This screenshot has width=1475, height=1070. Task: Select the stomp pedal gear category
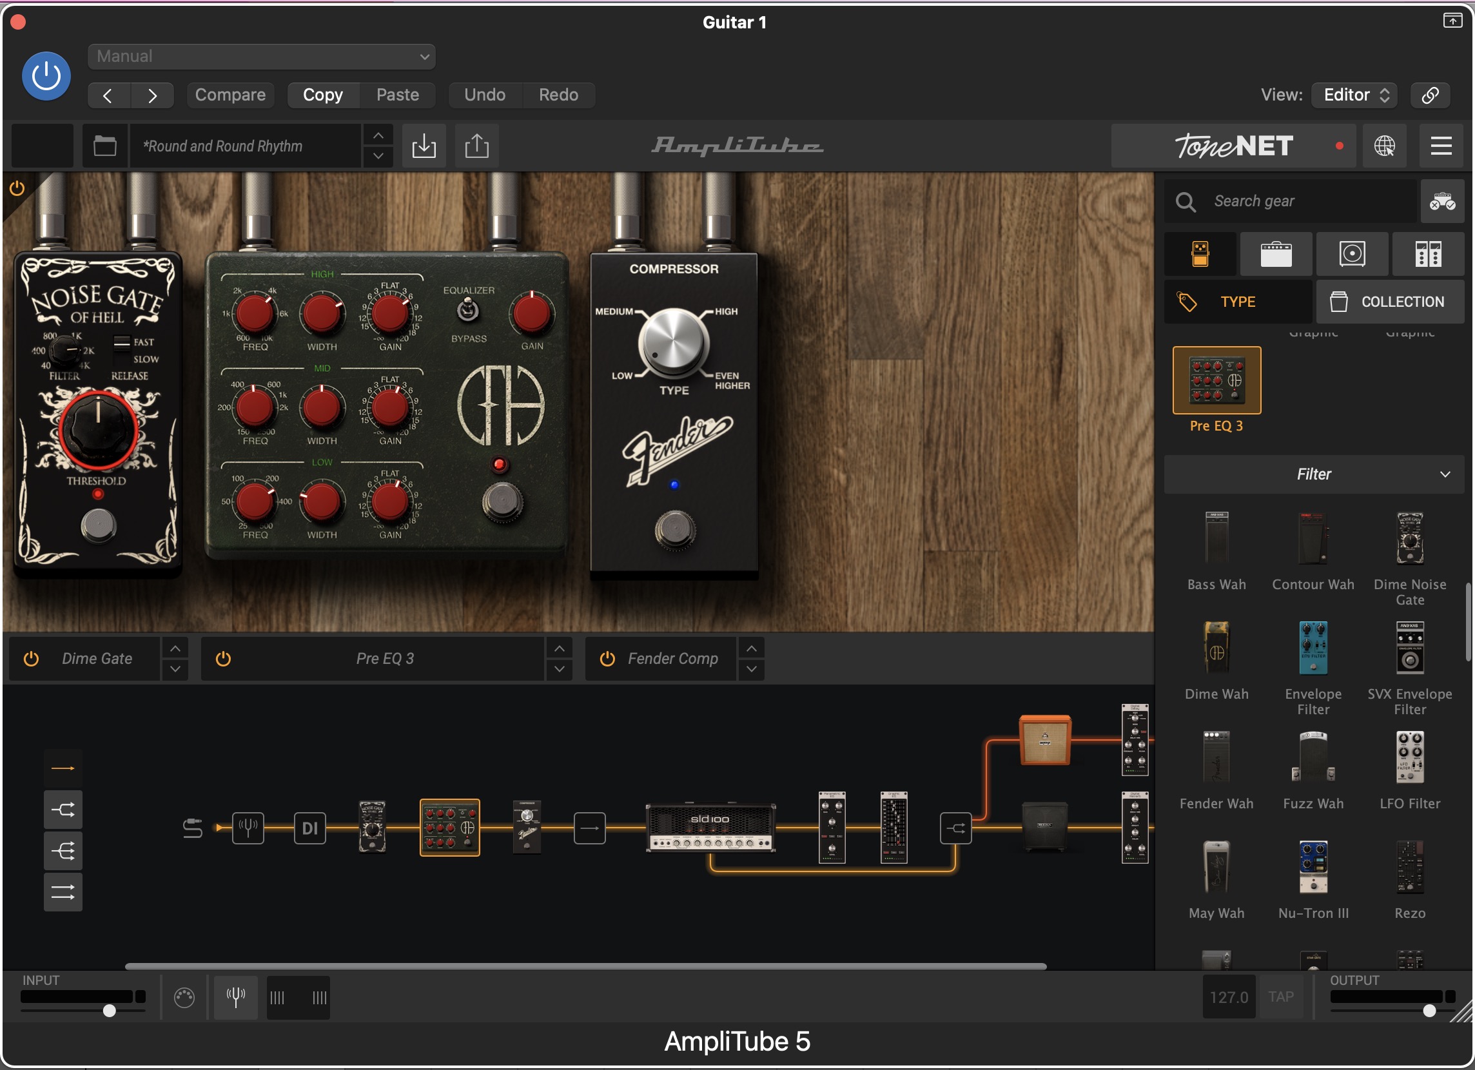click(x=1200, y=255)
